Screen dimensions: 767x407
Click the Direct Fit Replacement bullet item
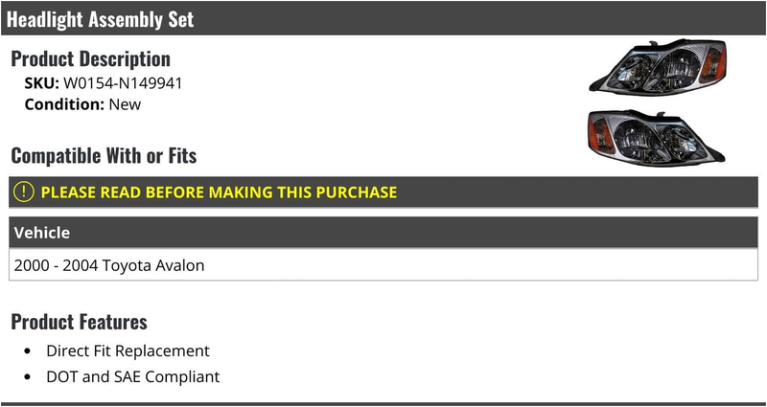(x=128, y=350)
